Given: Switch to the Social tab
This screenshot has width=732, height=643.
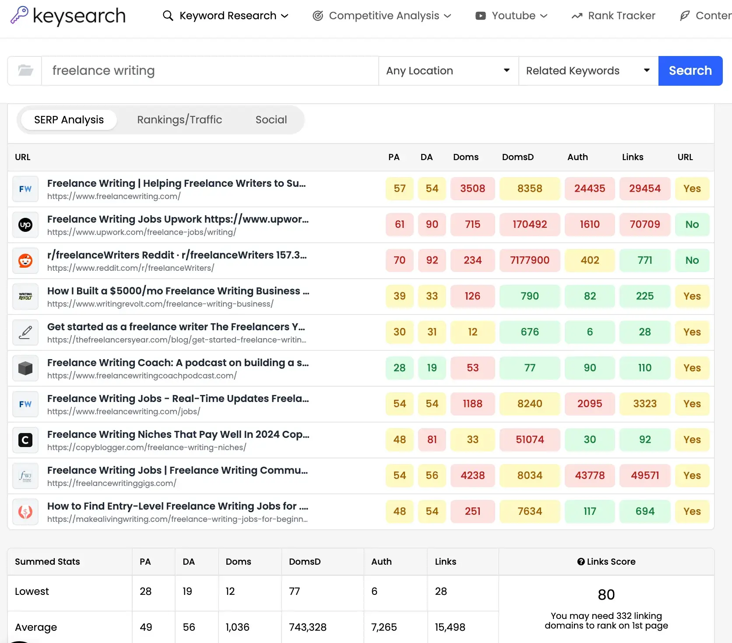Looking at the screenshot, I should tap(271, 120).
